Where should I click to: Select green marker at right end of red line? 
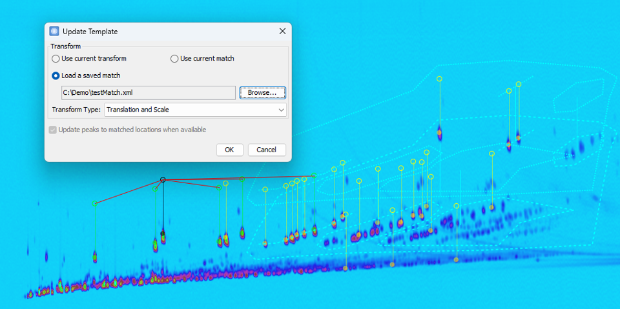tap(314, 175)
